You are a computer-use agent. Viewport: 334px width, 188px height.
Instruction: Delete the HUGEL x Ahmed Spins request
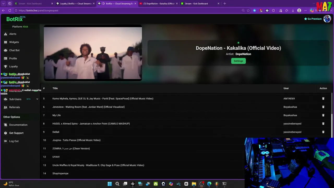pyautogui.click(x=323, y=124)
